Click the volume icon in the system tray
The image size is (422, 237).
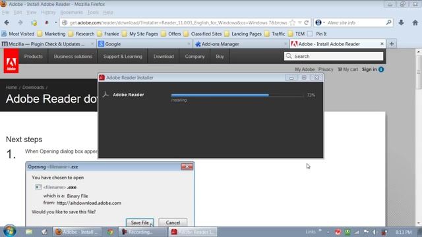coord(375,232)
